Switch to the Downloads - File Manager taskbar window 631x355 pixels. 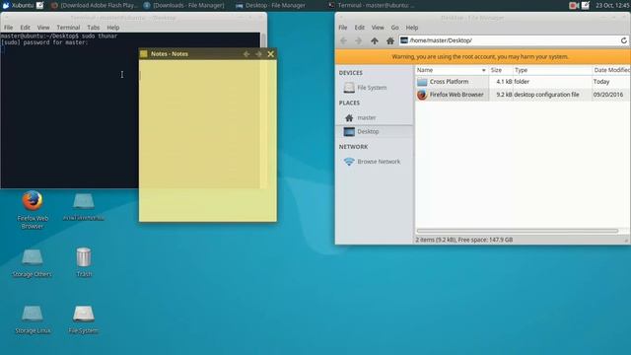(184, 5)
